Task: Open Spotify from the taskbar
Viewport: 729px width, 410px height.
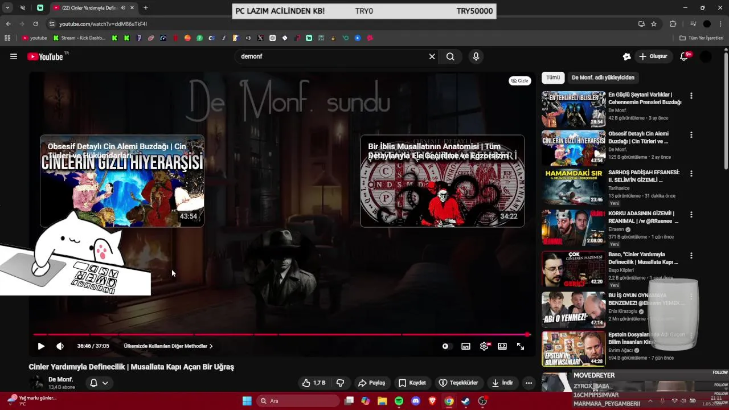Action: (x=399, y=401)
